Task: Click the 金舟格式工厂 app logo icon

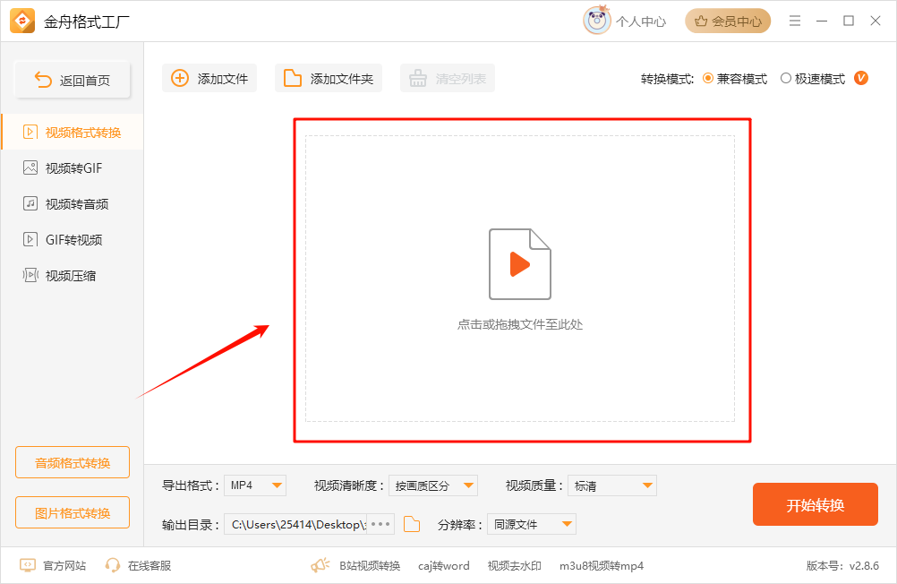Action: (22, 21)
